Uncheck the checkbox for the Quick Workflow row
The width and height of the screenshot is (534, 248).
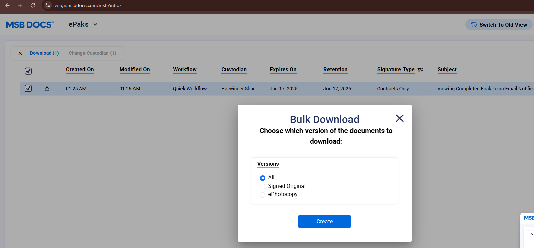28,89
